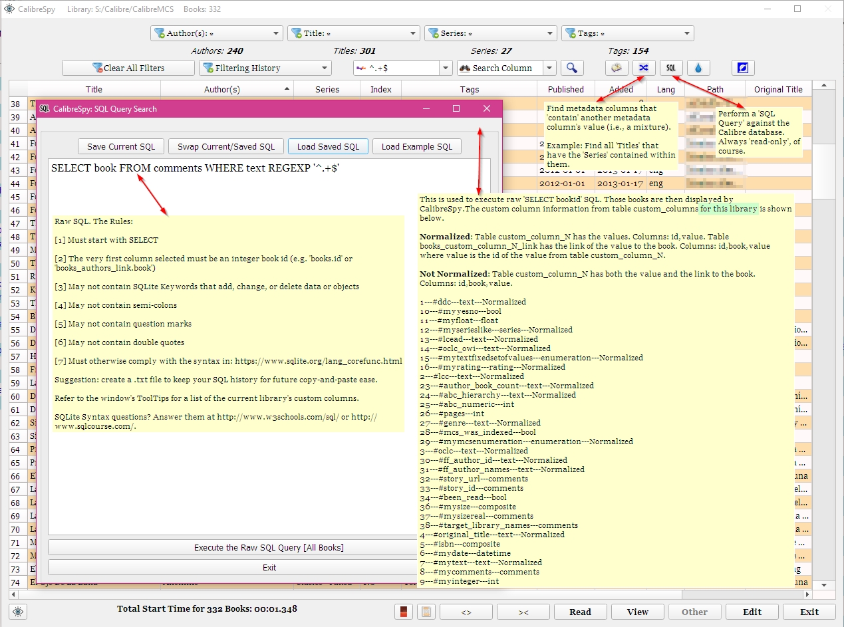The height and width of the screenshot is (627, 844).
Task: Click the cross-column mixture search icon
Action: coord(644,68)
